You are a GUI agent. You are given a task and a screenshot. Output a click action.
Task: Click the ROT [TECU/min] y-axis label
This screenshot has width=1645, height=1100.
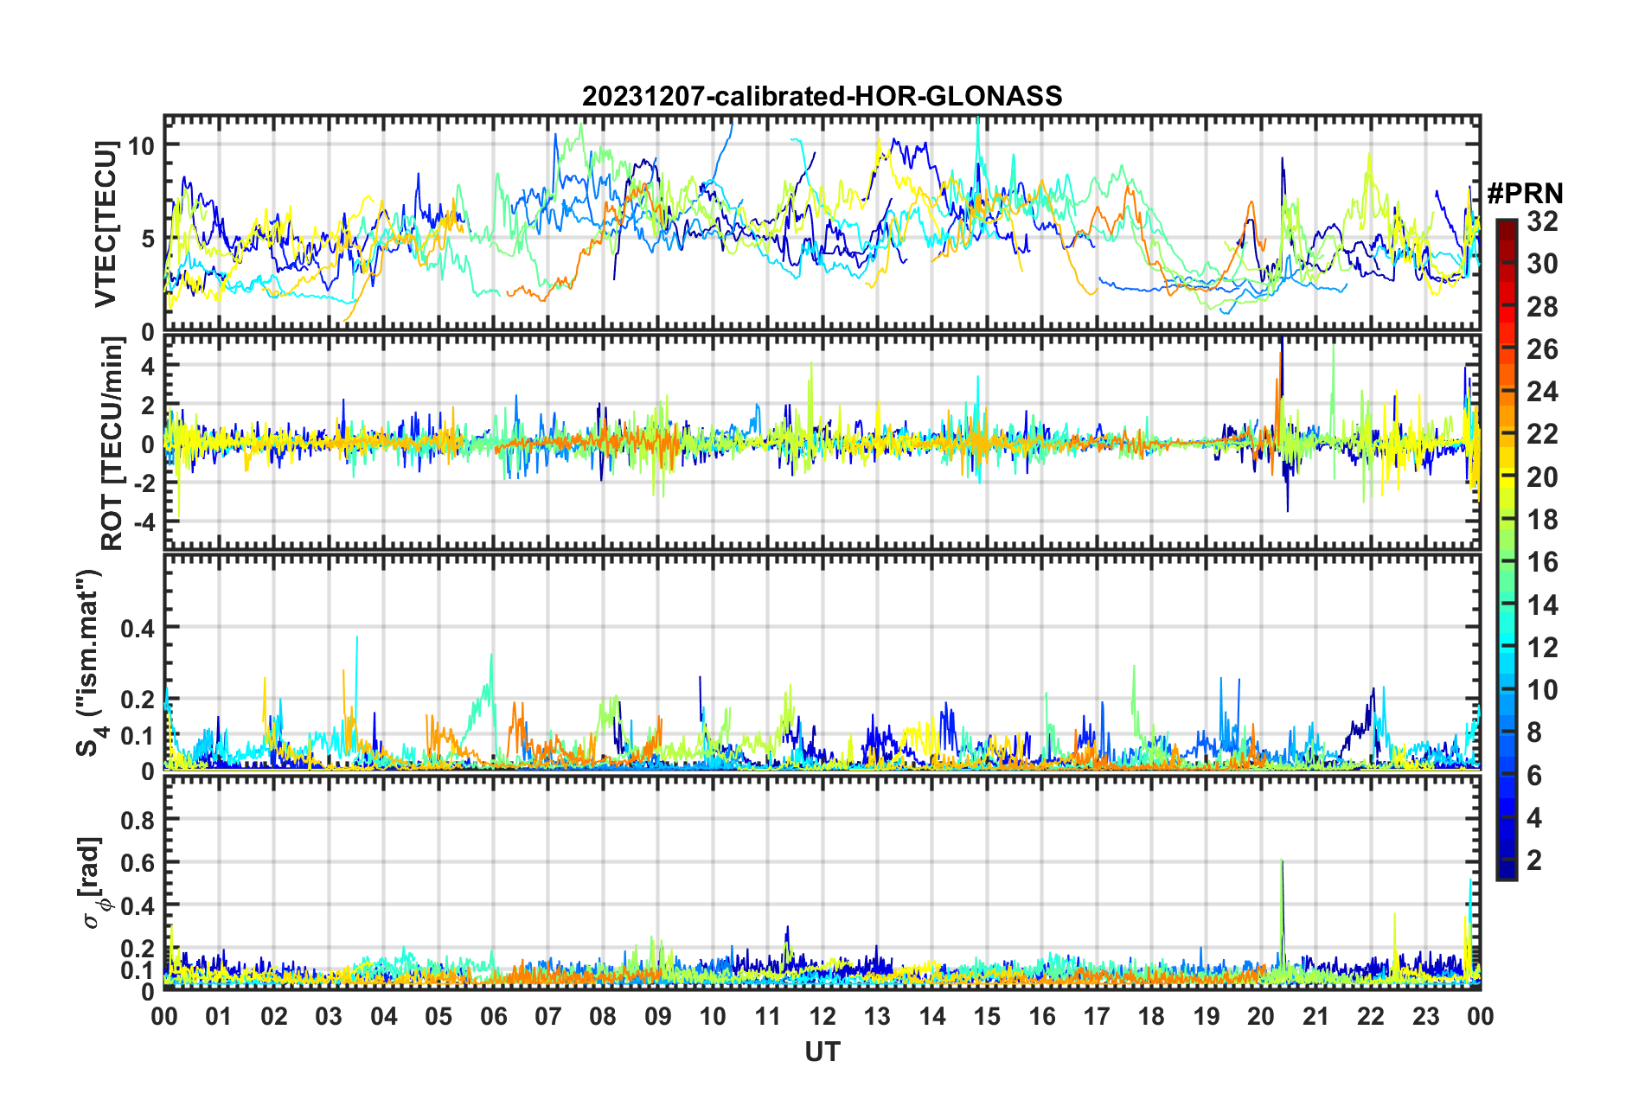112,444
